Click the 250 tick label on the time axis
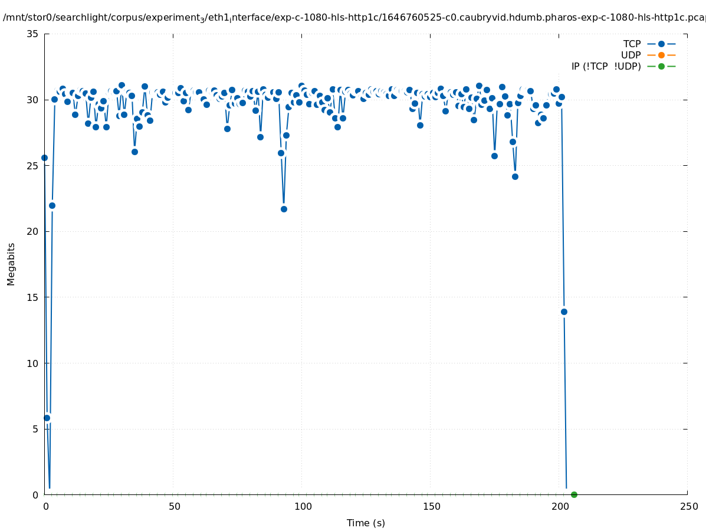 tap(688, 506)
